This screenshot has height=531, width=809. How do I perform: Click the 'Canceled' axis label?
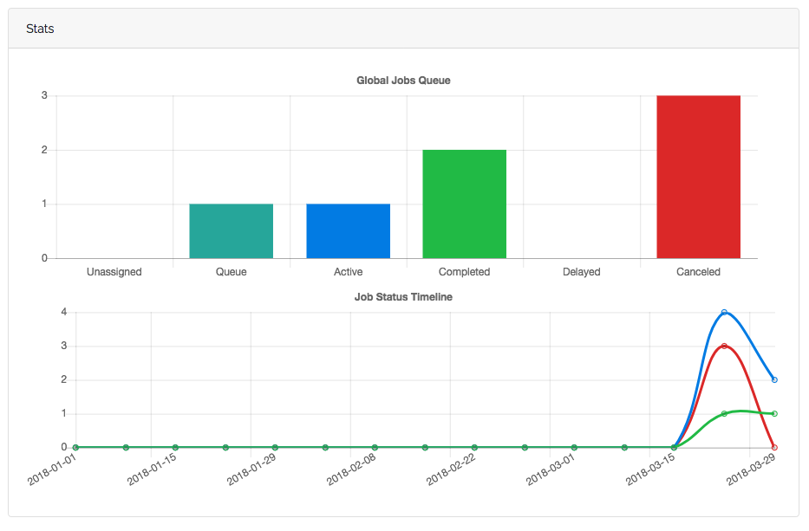point(699,272)
